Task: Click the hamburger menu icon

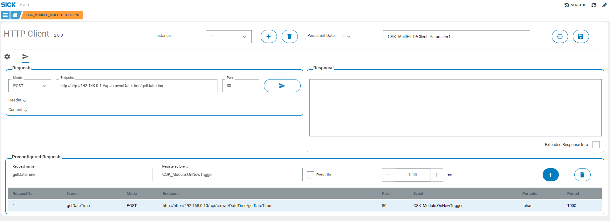Action: (x=5, y=15)
